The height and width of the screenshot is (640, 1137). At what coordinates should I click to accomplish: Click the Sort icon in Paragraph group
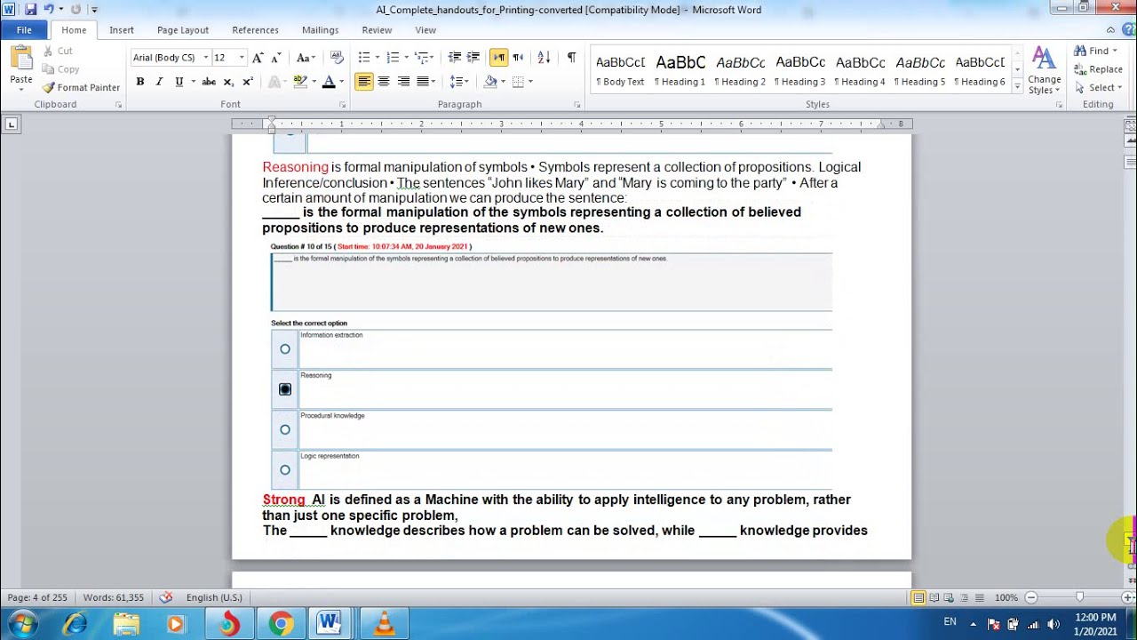pyautogui.click(x=545, y=57)
